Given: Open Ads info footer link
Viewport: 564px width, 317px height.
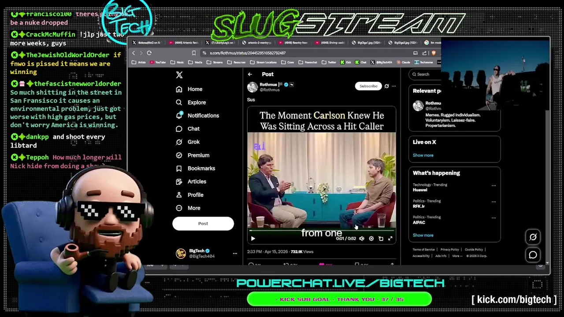Looking at the screenshot, I should tap(441, 256).
